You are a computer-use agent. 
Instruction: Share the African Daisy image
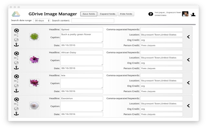point(16,58)
